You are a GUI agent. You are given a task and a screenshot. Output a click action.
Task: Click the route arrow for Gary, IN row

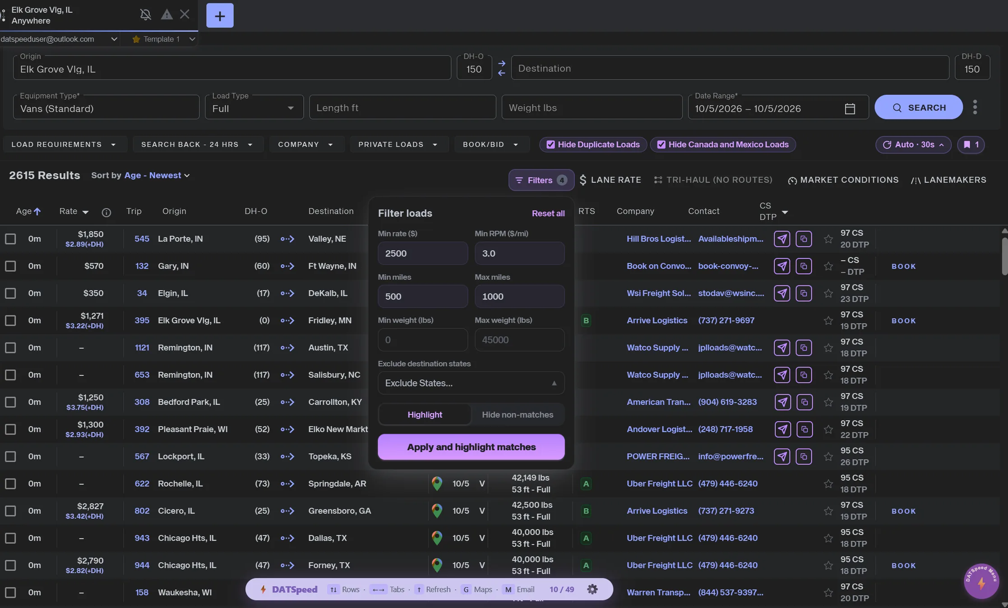click(x=287, y=266)
